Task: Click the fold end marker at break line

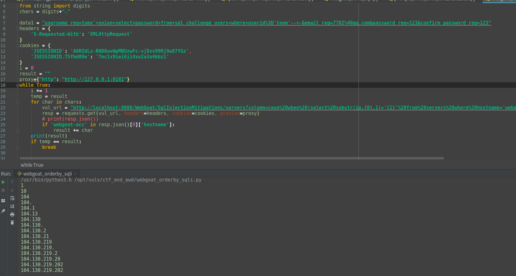Action: click(18, 147)
